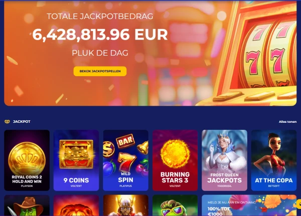
Task: Click the total jackpot amount 6,428,813.96 EUR
Action: (x=100, y=35)
